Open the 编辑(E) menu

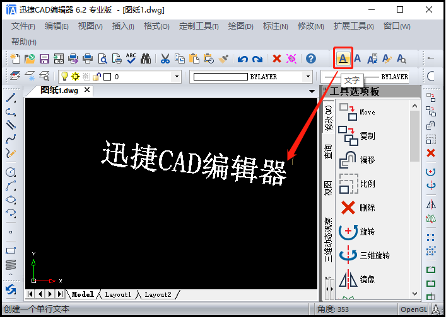pyautogui.click(x=56, y=26)
